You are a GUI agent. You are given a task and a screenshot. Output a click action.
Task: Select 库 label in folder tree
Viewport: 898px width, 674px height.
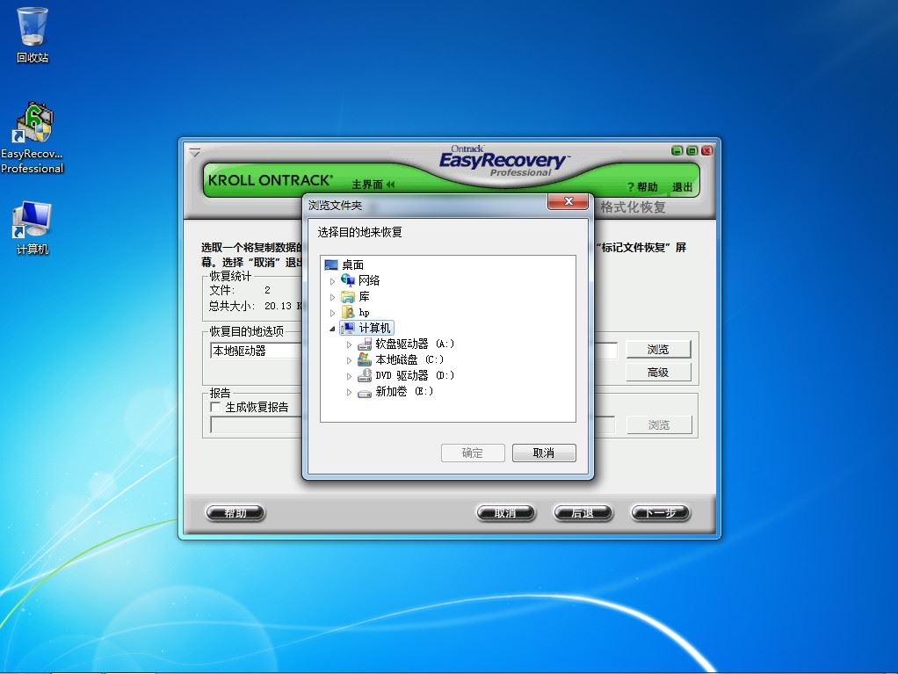click(365, 297)
